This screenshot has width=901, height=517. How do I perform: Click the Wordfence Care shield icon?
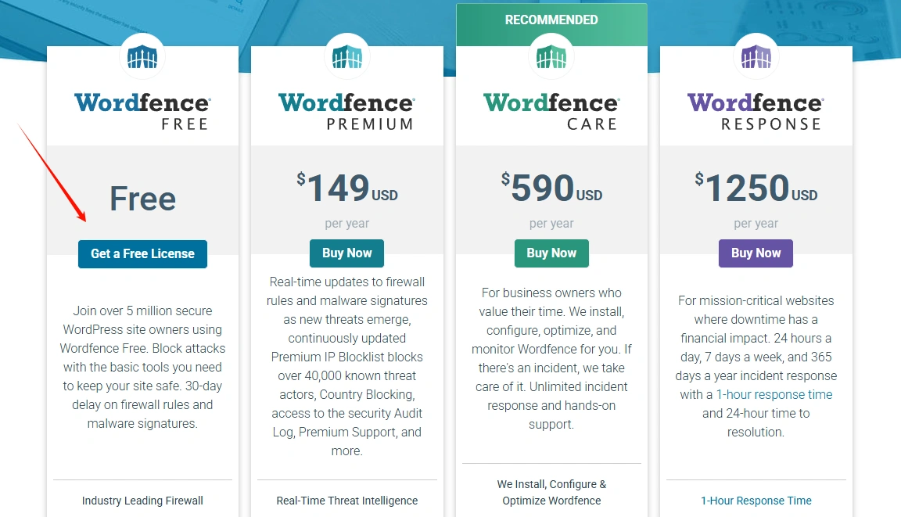pos(551,56)
